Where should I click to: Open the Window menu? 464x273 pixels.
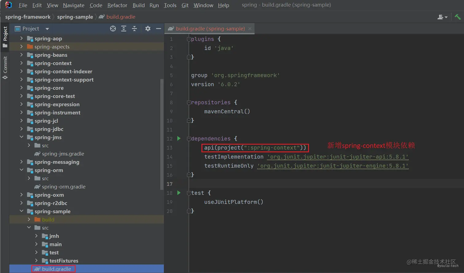coord(203,5)
